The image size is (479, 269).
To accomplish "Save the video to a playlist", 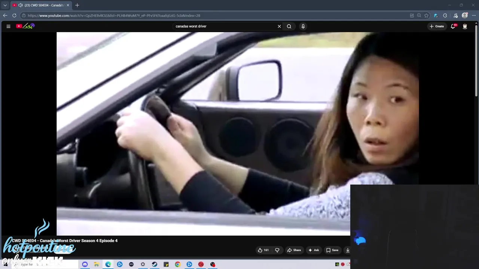I will click(332, 250).
